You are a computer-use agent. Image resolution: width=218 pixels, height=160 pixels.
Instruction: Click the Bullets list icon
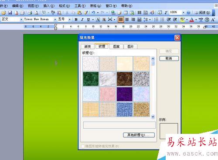pyautogui.click(x=162, y=20)
